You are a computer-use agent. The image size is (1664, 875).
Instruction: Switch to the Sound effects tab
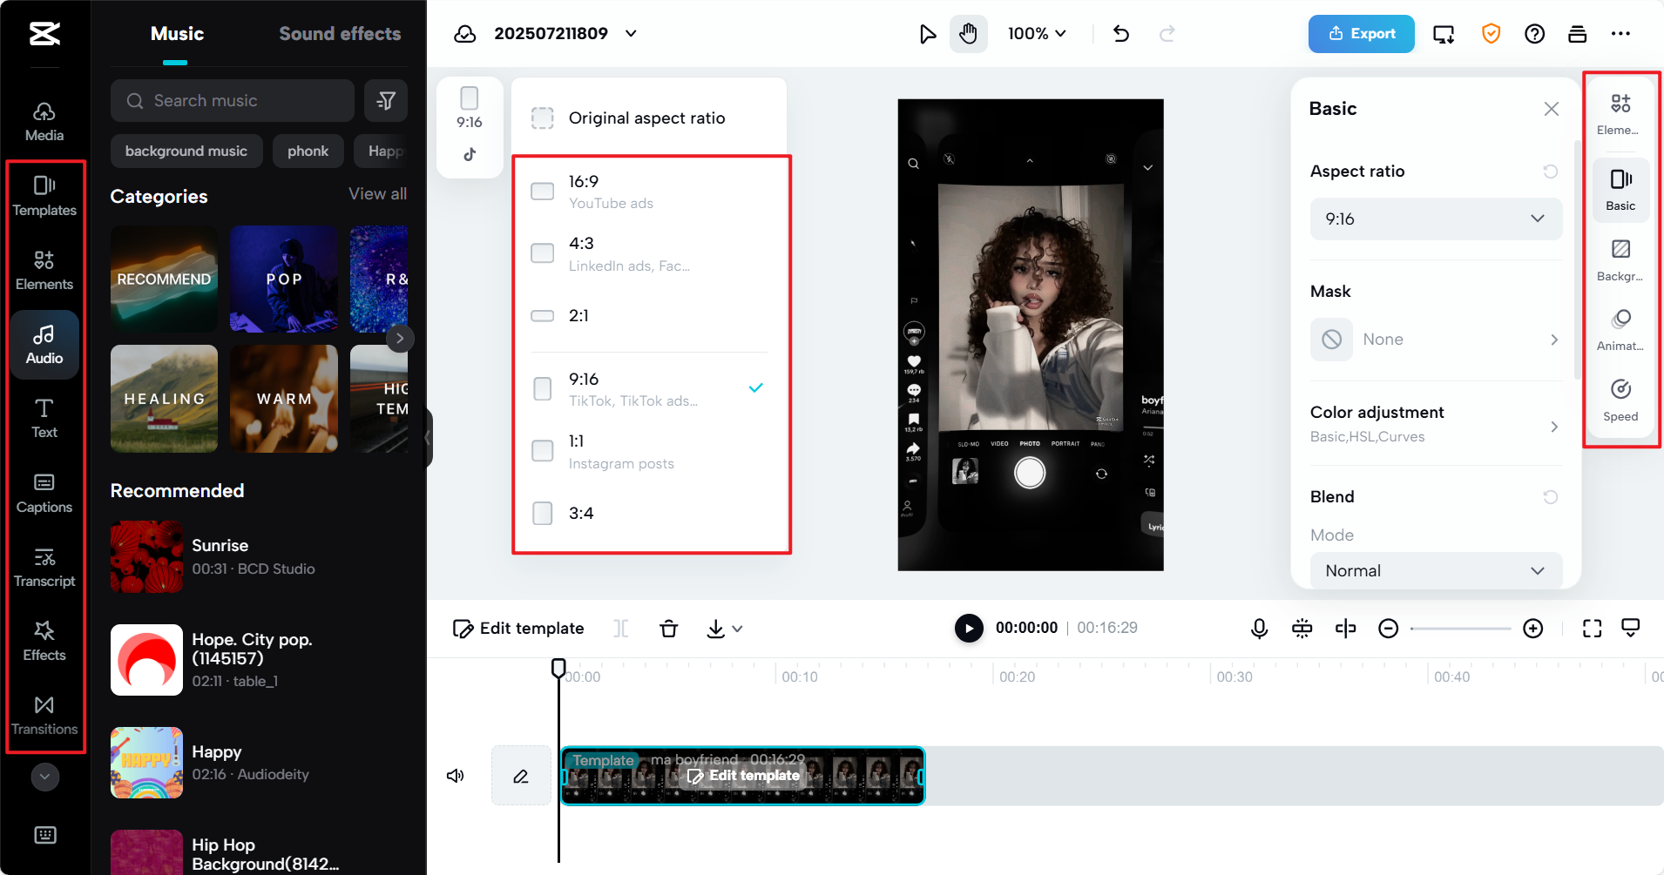339,34
